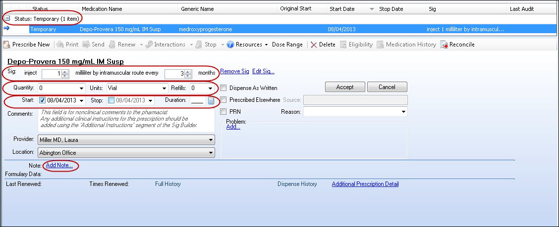
Task: Click the 08/04/2013 Start Date cell
Action: [341, 29]
